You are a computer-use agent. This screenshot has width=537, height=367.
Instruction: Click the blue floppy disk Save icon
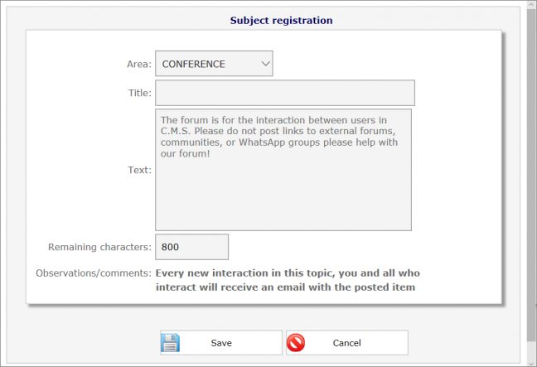click(x=170, y=343)
